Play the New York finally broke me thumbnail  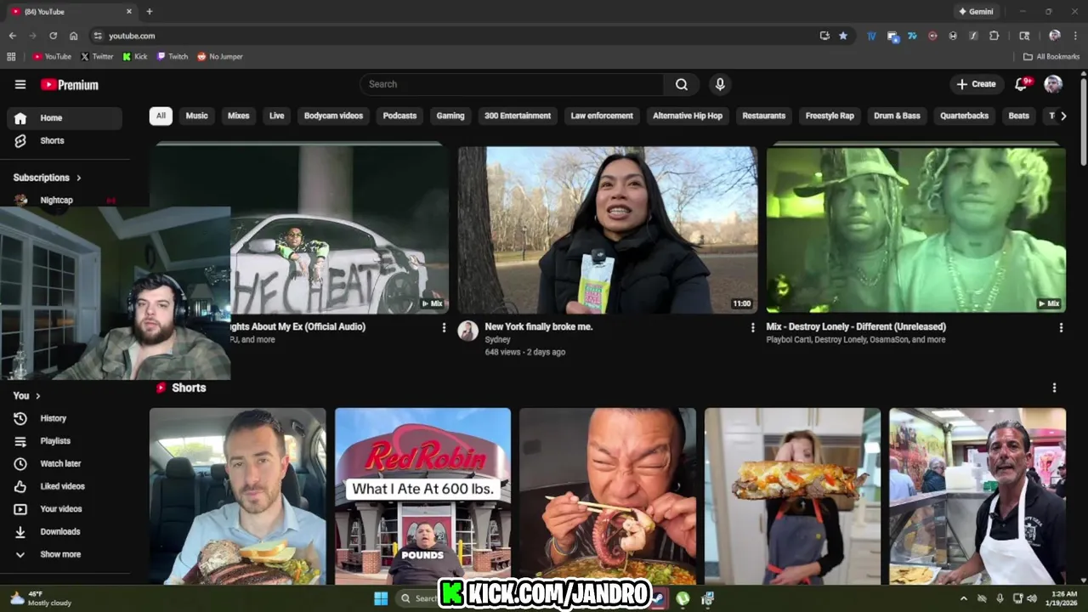(608, 229)
